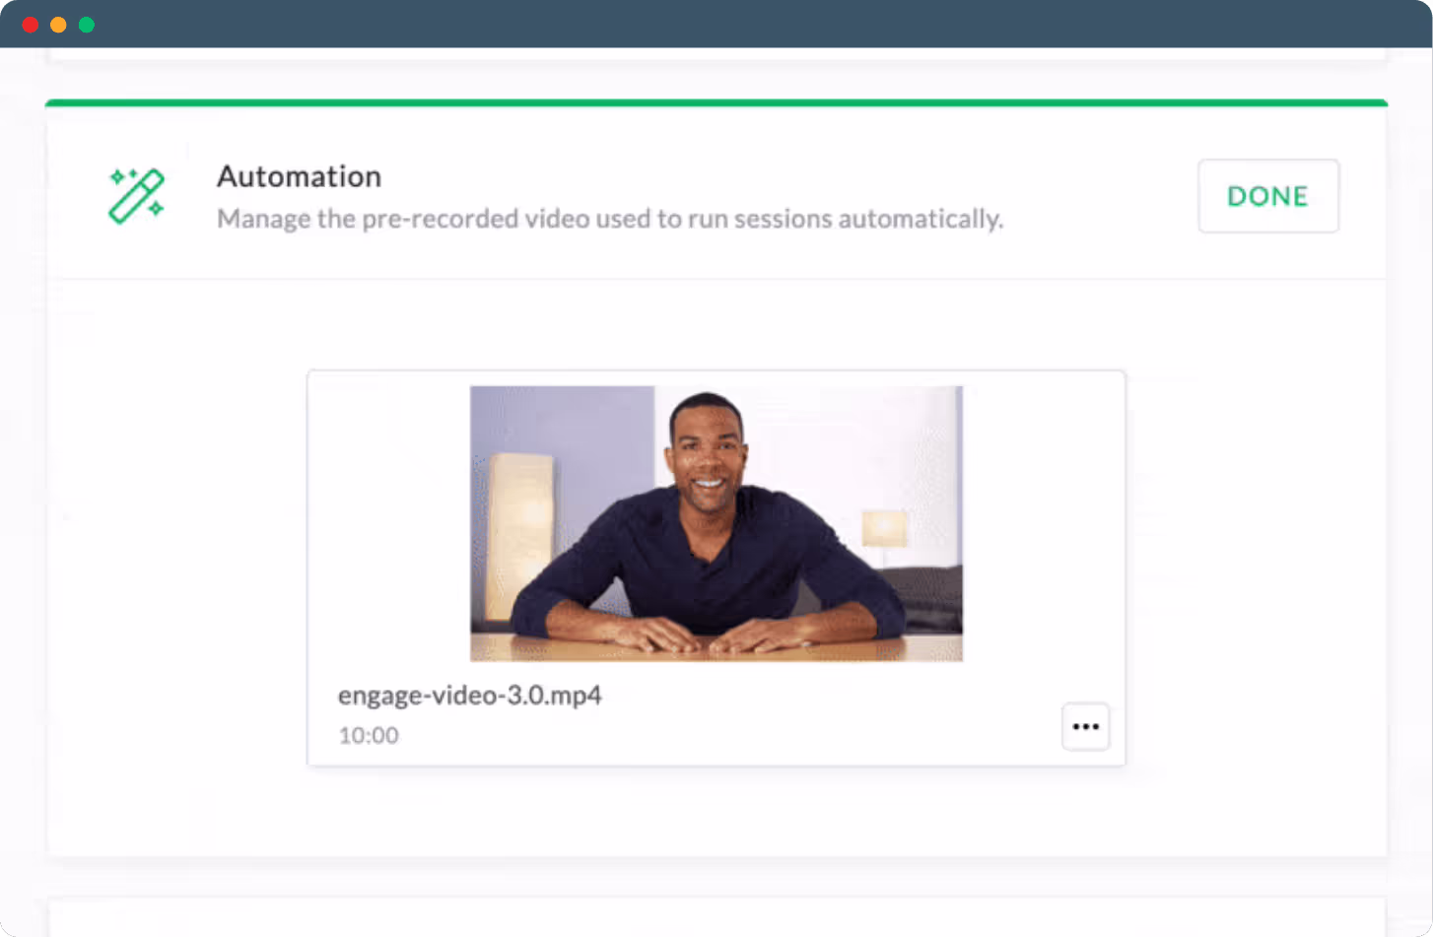Click the DONE button
This screenshot has height=937, width=1433.
(1268, 196)
